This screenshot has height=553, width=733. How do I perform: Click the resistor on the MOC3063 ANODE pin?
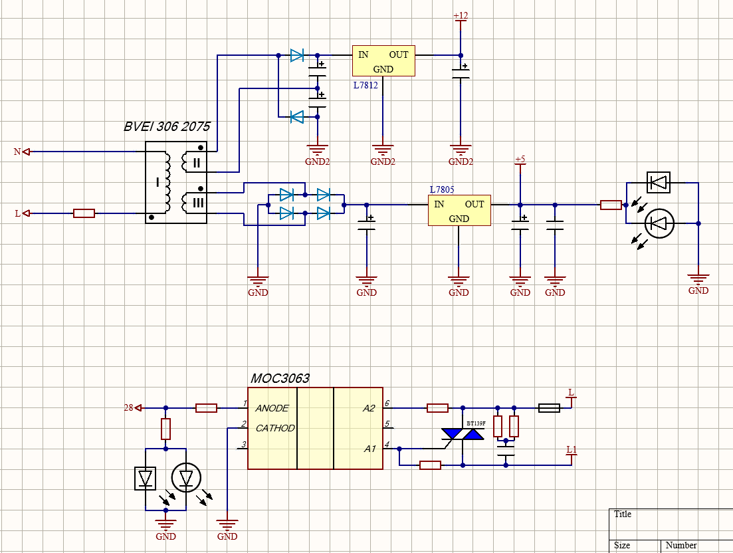click(x=206, y=408)
